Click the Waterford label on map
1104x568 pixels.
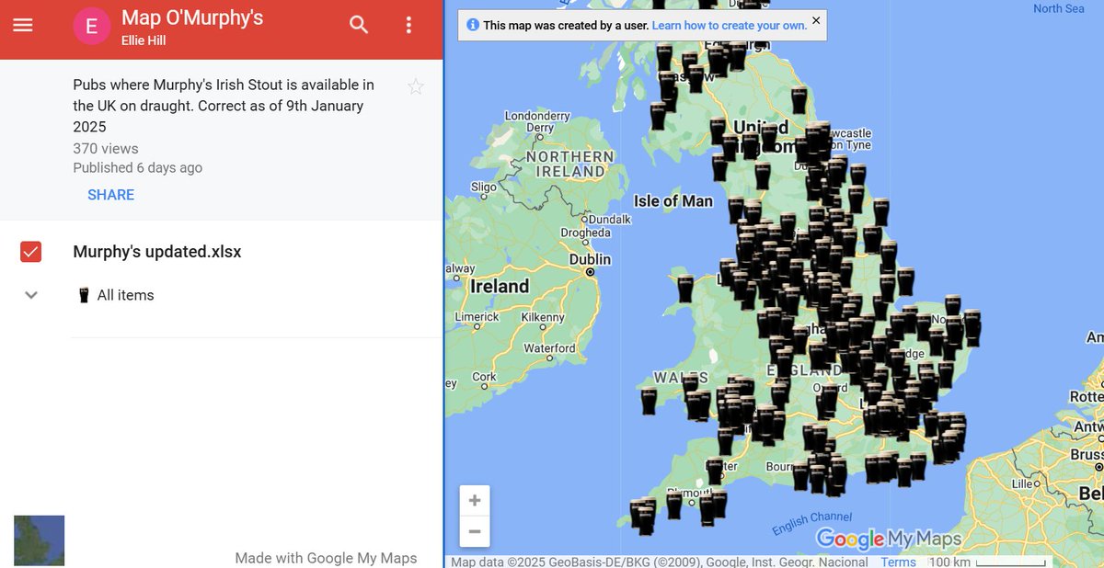(x=549, y=348)
